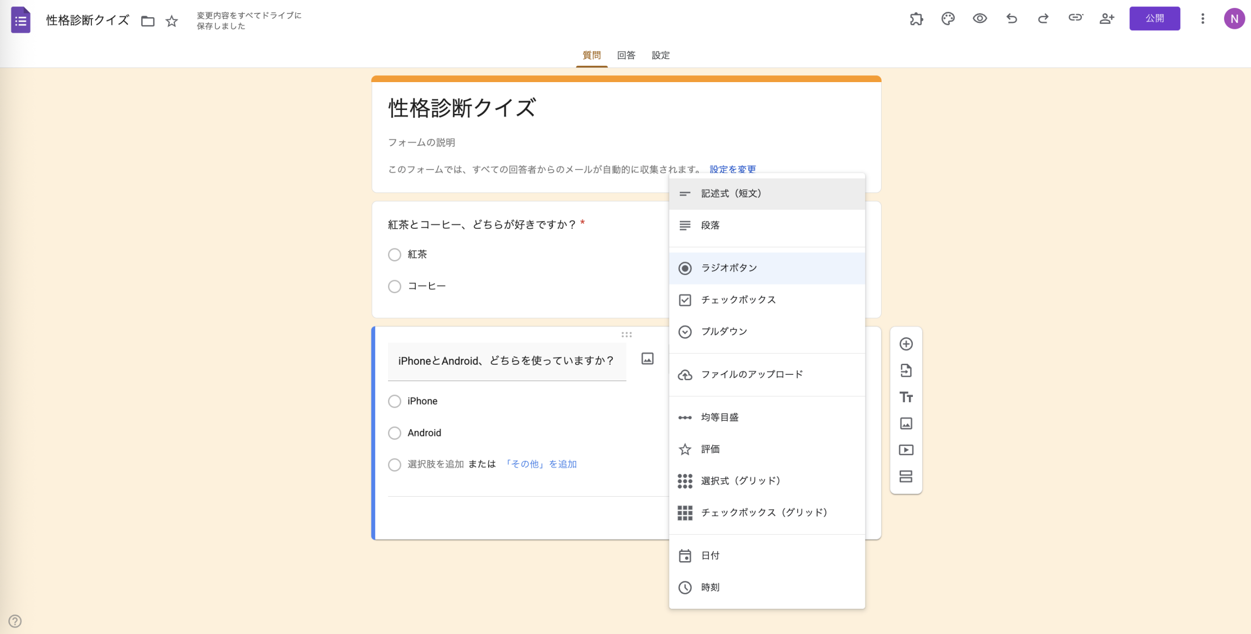Open the import questions icon

pyautogui.click(x=906, y=371)
